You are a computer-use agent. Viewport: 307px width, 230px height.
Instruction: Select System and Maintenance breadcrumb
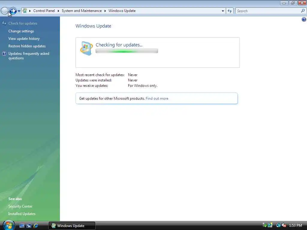[82, 11]
